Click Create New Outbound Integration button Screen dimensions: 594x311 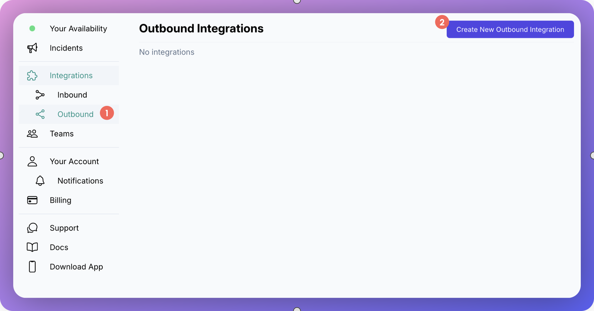coord(510,29)
